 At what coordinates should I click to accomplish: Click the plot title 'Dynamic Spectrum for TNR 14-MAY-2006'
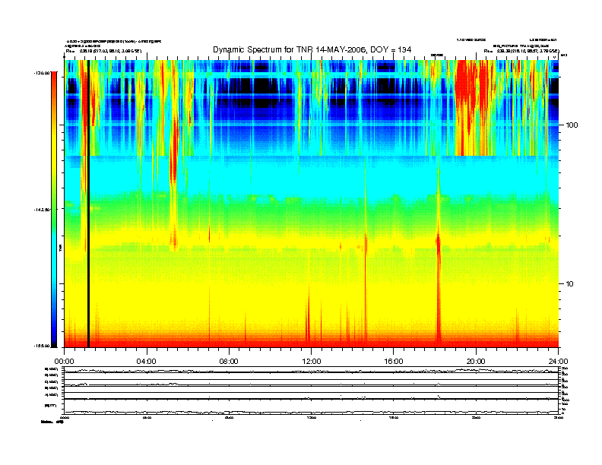[x=289, y=49]
